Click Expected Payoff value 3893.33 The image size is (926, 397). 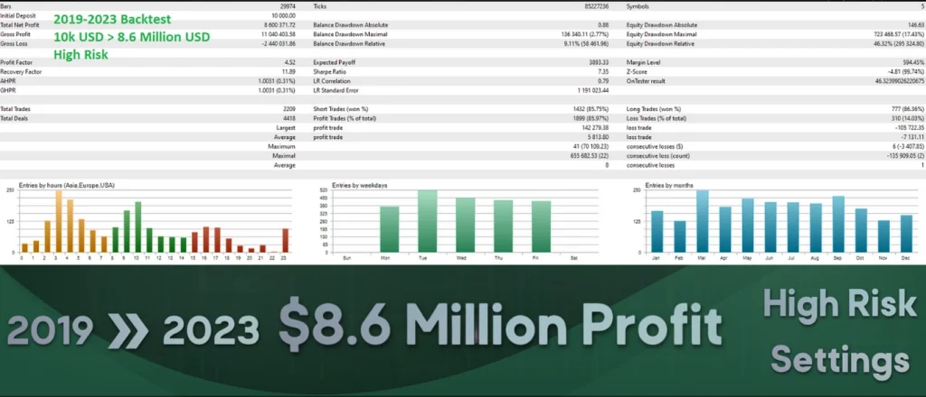[x=599, y=62]
